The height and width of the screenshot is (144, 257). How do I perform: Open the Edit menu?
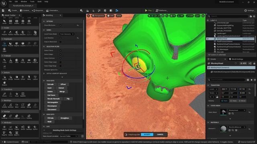pyautogui.click(x=16, y=2)
